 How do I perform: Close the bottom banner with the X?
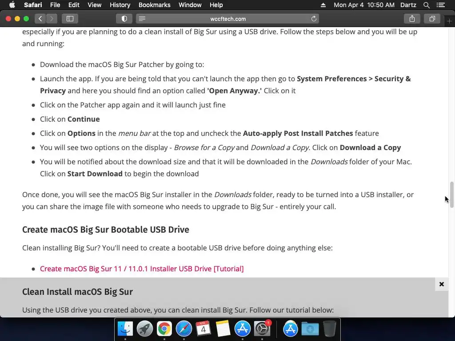[441, 284]
